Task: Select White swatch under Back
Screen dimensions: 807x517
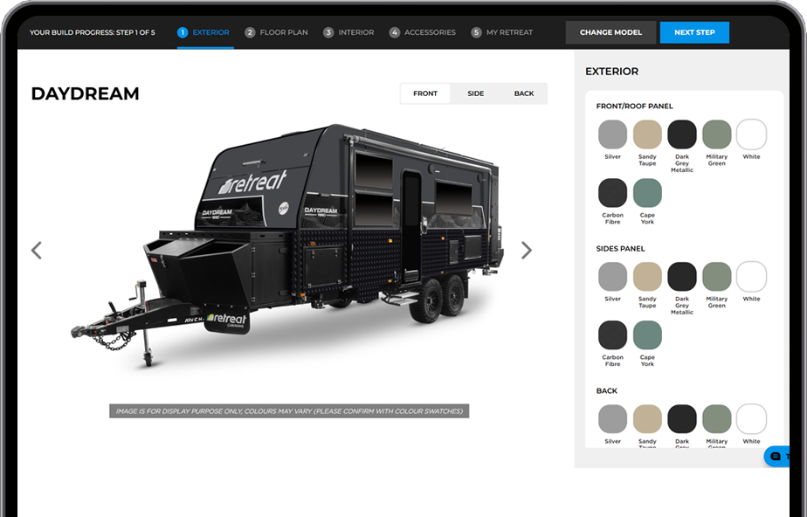Action: (751, 418)
